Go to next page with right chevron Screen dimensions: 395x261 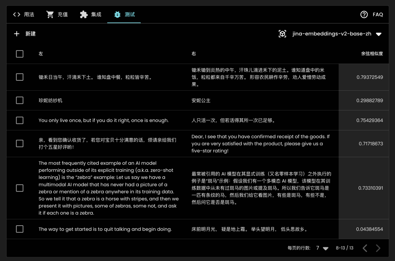(x=379, y=248)
